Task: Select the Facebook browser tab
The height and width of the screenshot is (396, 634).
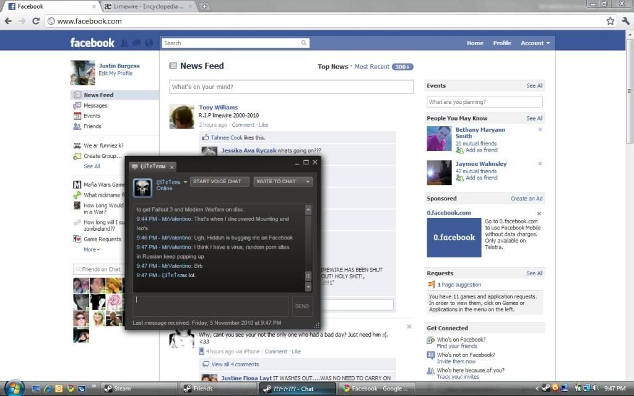Action: tap(51, 6)
